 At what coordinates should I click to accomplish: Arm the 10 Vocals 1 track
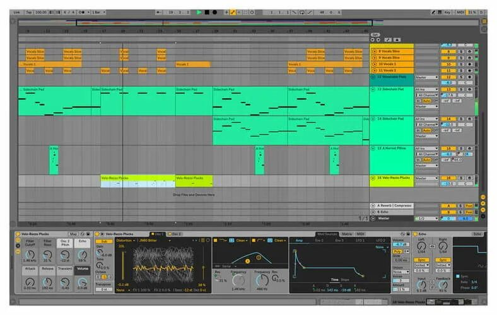point(469,64)
